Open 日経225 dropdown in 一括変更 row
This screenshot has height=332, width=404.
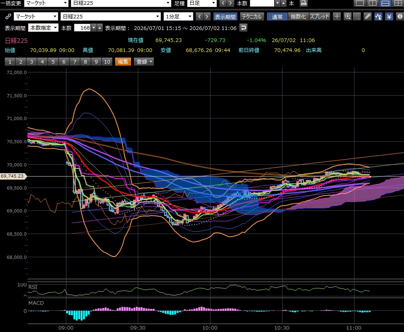121,3
